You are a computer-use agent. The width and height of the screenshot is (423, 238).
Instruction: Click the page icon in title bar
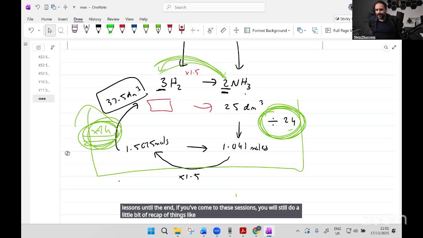click(46, 7)
